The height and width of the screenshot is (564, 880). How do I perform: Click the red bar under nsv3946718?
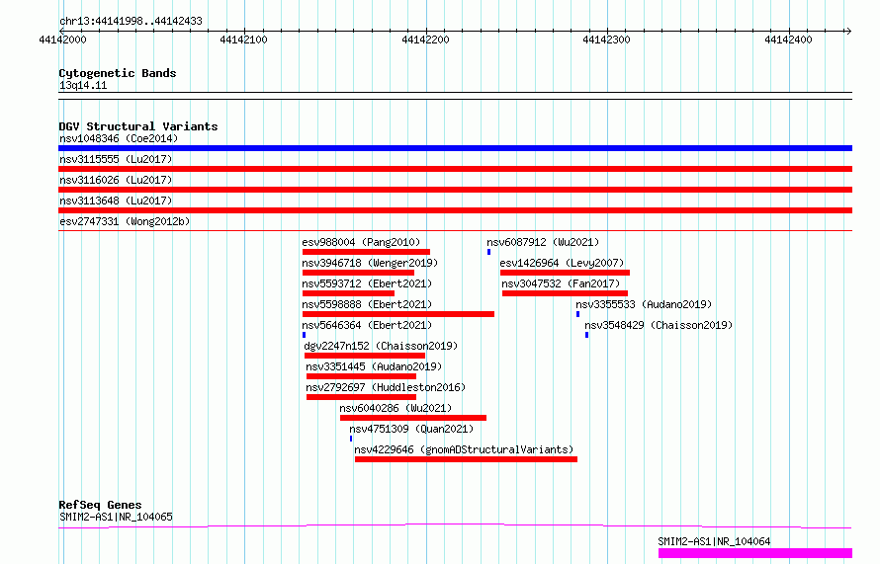tap(358, 273)
